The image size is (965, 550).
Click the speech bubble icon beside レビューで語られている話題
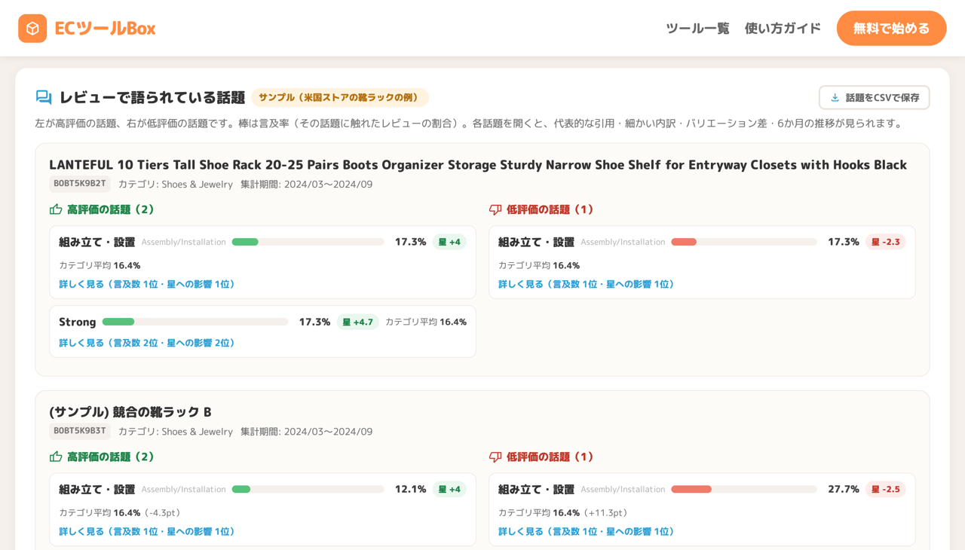pyautogui.click(x=44, y=97)
